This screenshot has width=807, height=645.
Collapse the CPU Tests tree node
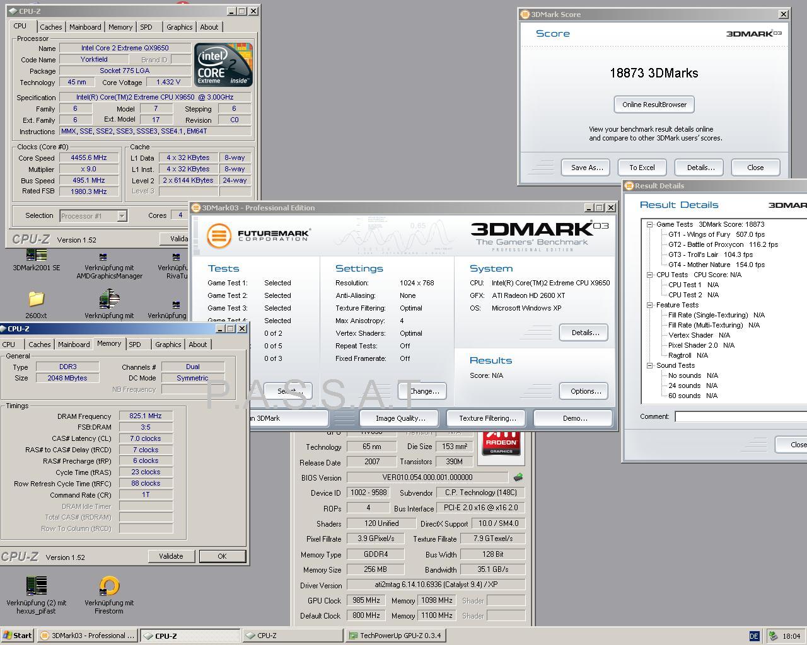pos(649,275)
